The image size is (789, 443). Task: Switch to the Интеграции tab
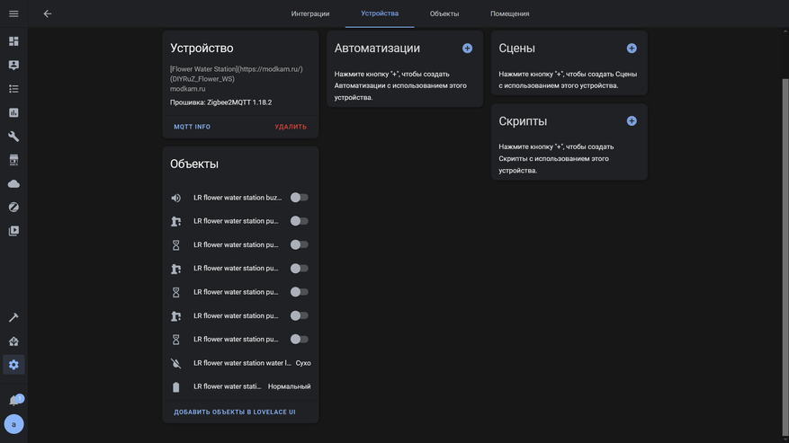click(310, 13)
